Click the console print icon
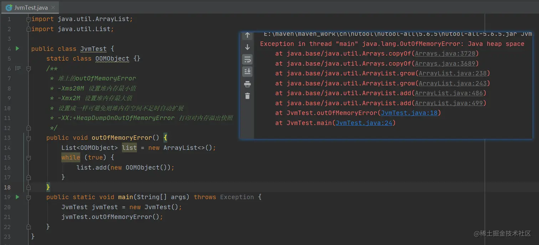The width and height of the screenshot is (539, 245). coord(247,84)
